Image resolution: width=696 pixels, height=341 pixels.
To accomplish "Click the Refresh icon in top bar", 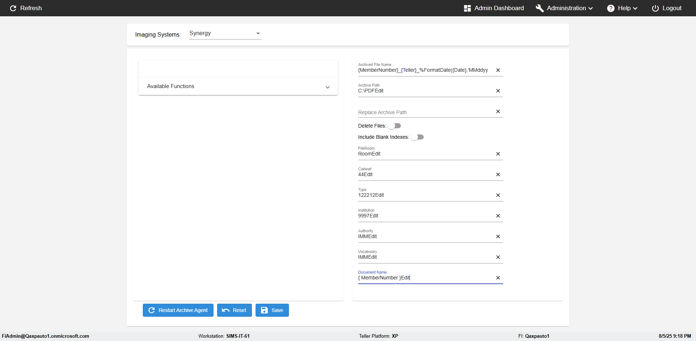I will [13, 8].
